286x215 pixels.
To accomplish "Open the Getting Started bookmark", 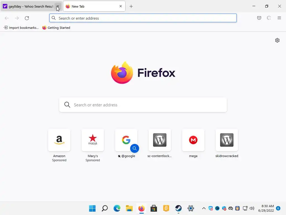I will (56, 28).
